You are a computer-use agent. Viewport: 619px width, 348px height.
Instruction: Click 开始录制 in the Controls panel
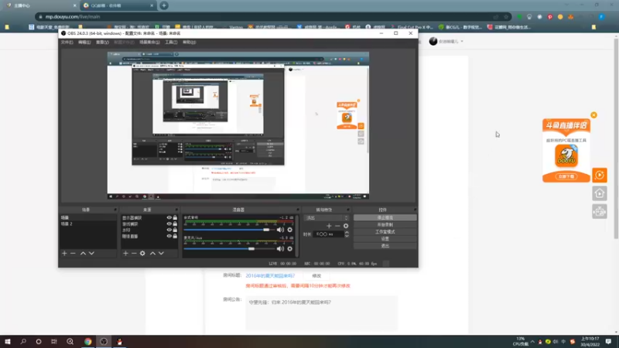pyautogui.click(x=385, y=225)
